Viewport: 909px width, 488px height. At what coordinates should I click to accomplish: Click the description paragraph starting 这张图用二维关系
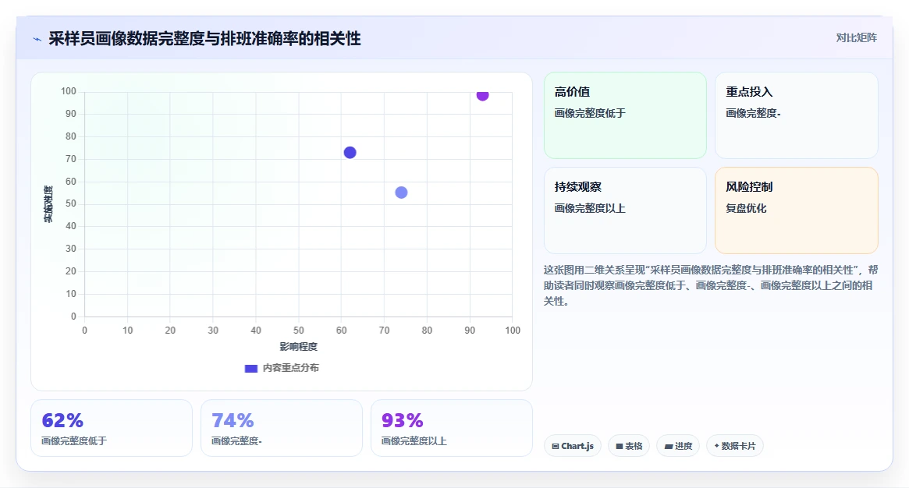(x=711, y=285)
